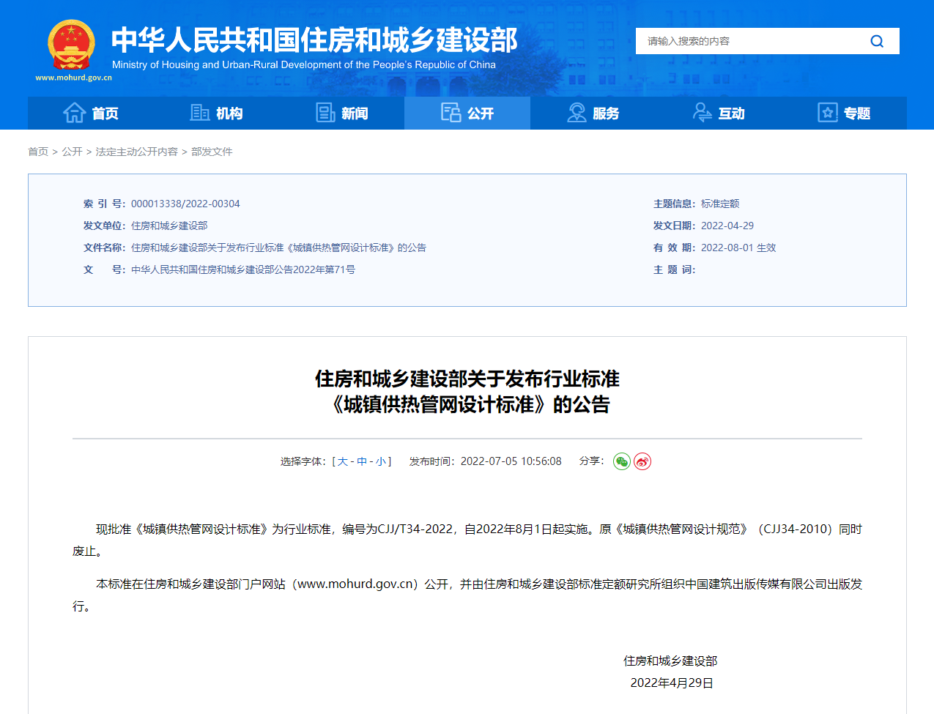The image size is (934, 714).
Task: Click the 新闻 newspaper icon in navigation
Action: tap(325, 113)
